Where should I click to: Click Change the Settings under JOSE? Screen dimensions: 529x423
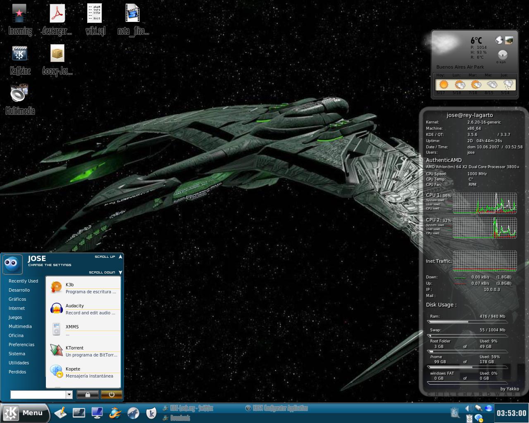click(x=50, y=265)
